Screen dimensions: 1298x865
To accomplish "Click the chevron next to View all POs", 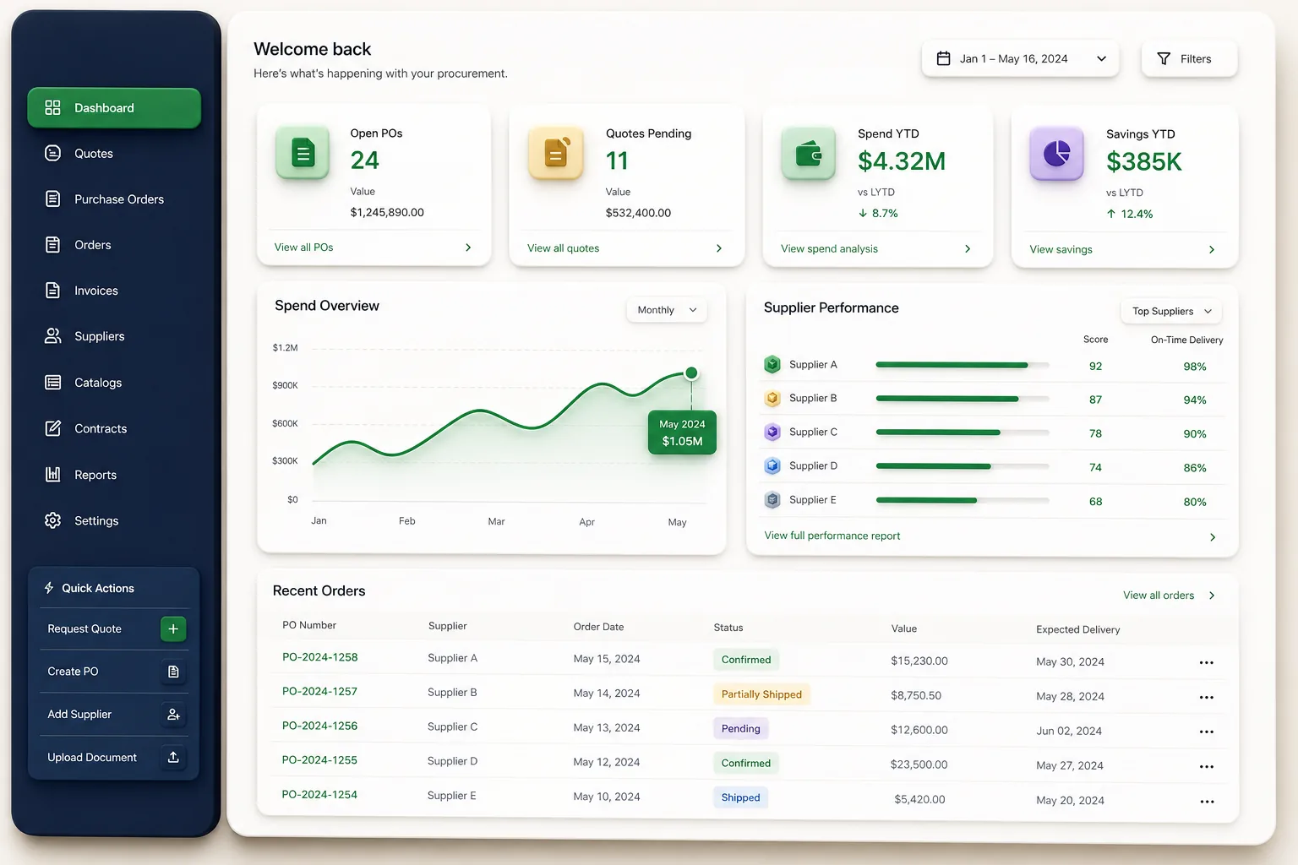I will (x=468, y=248).
